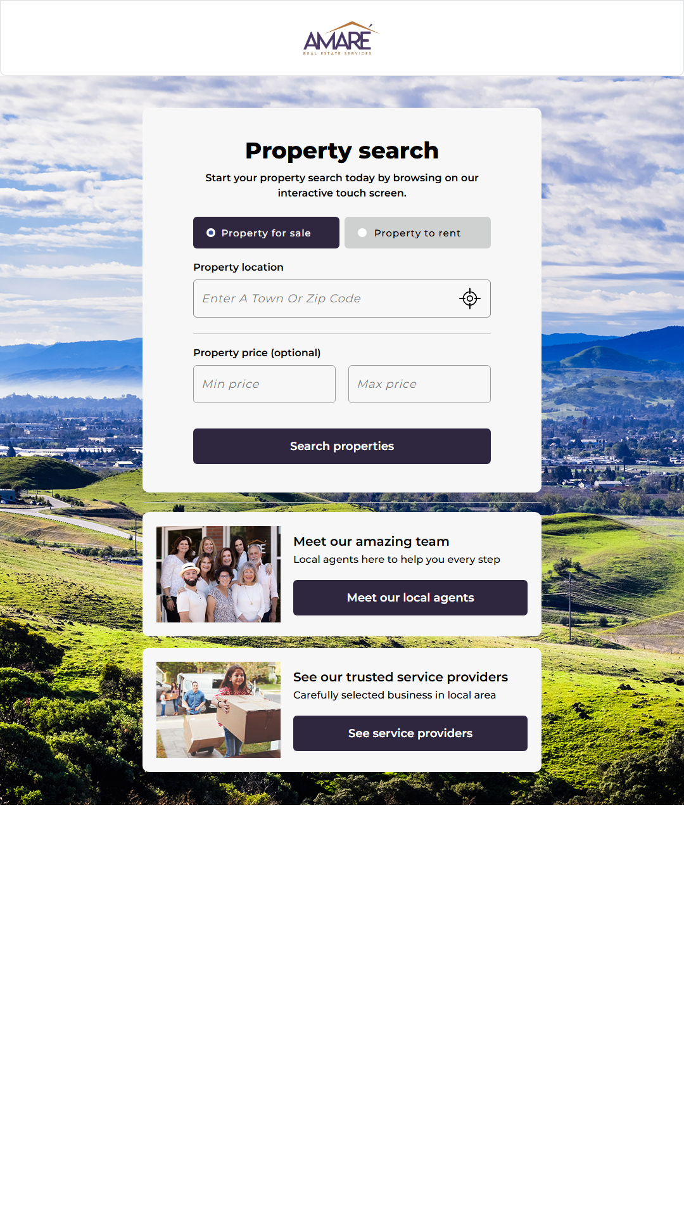Viewport: 684px width, 1217px height.
Task: Click the Property search title
Action: [342, 151]
